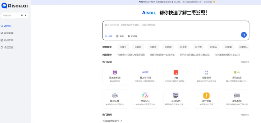Click the ⌘ K shortcut indicator
The width and height of the screenshot is (261, 123).
click(x=24, y=16)
